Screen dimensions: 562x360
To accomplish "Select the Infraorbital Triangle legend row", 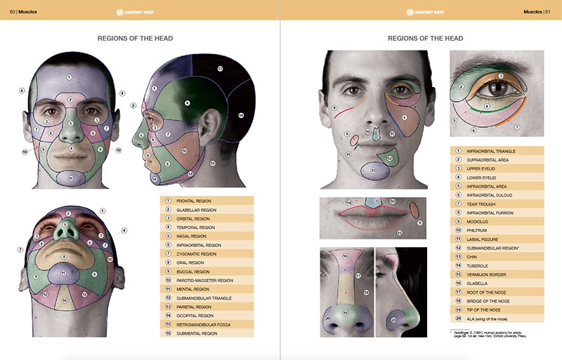I will point(497,151).
